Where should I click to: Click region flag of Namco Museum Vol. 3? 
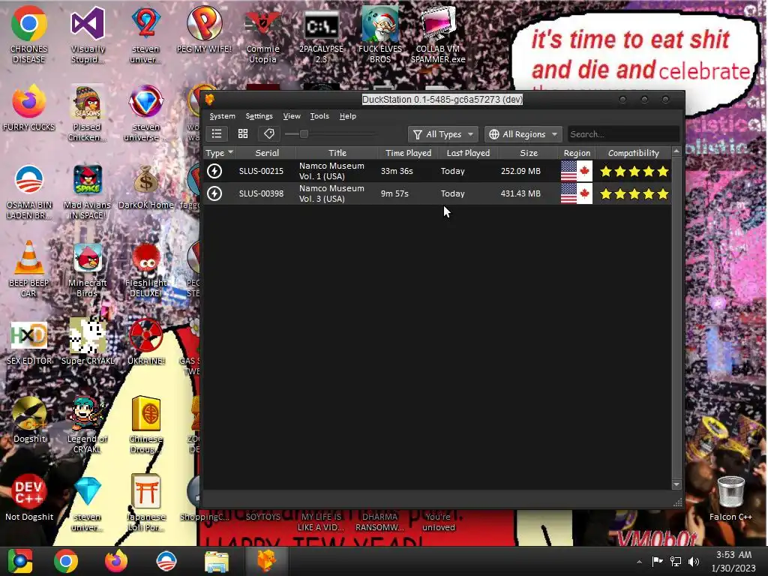pyautogui.click(x=577, y=193)
